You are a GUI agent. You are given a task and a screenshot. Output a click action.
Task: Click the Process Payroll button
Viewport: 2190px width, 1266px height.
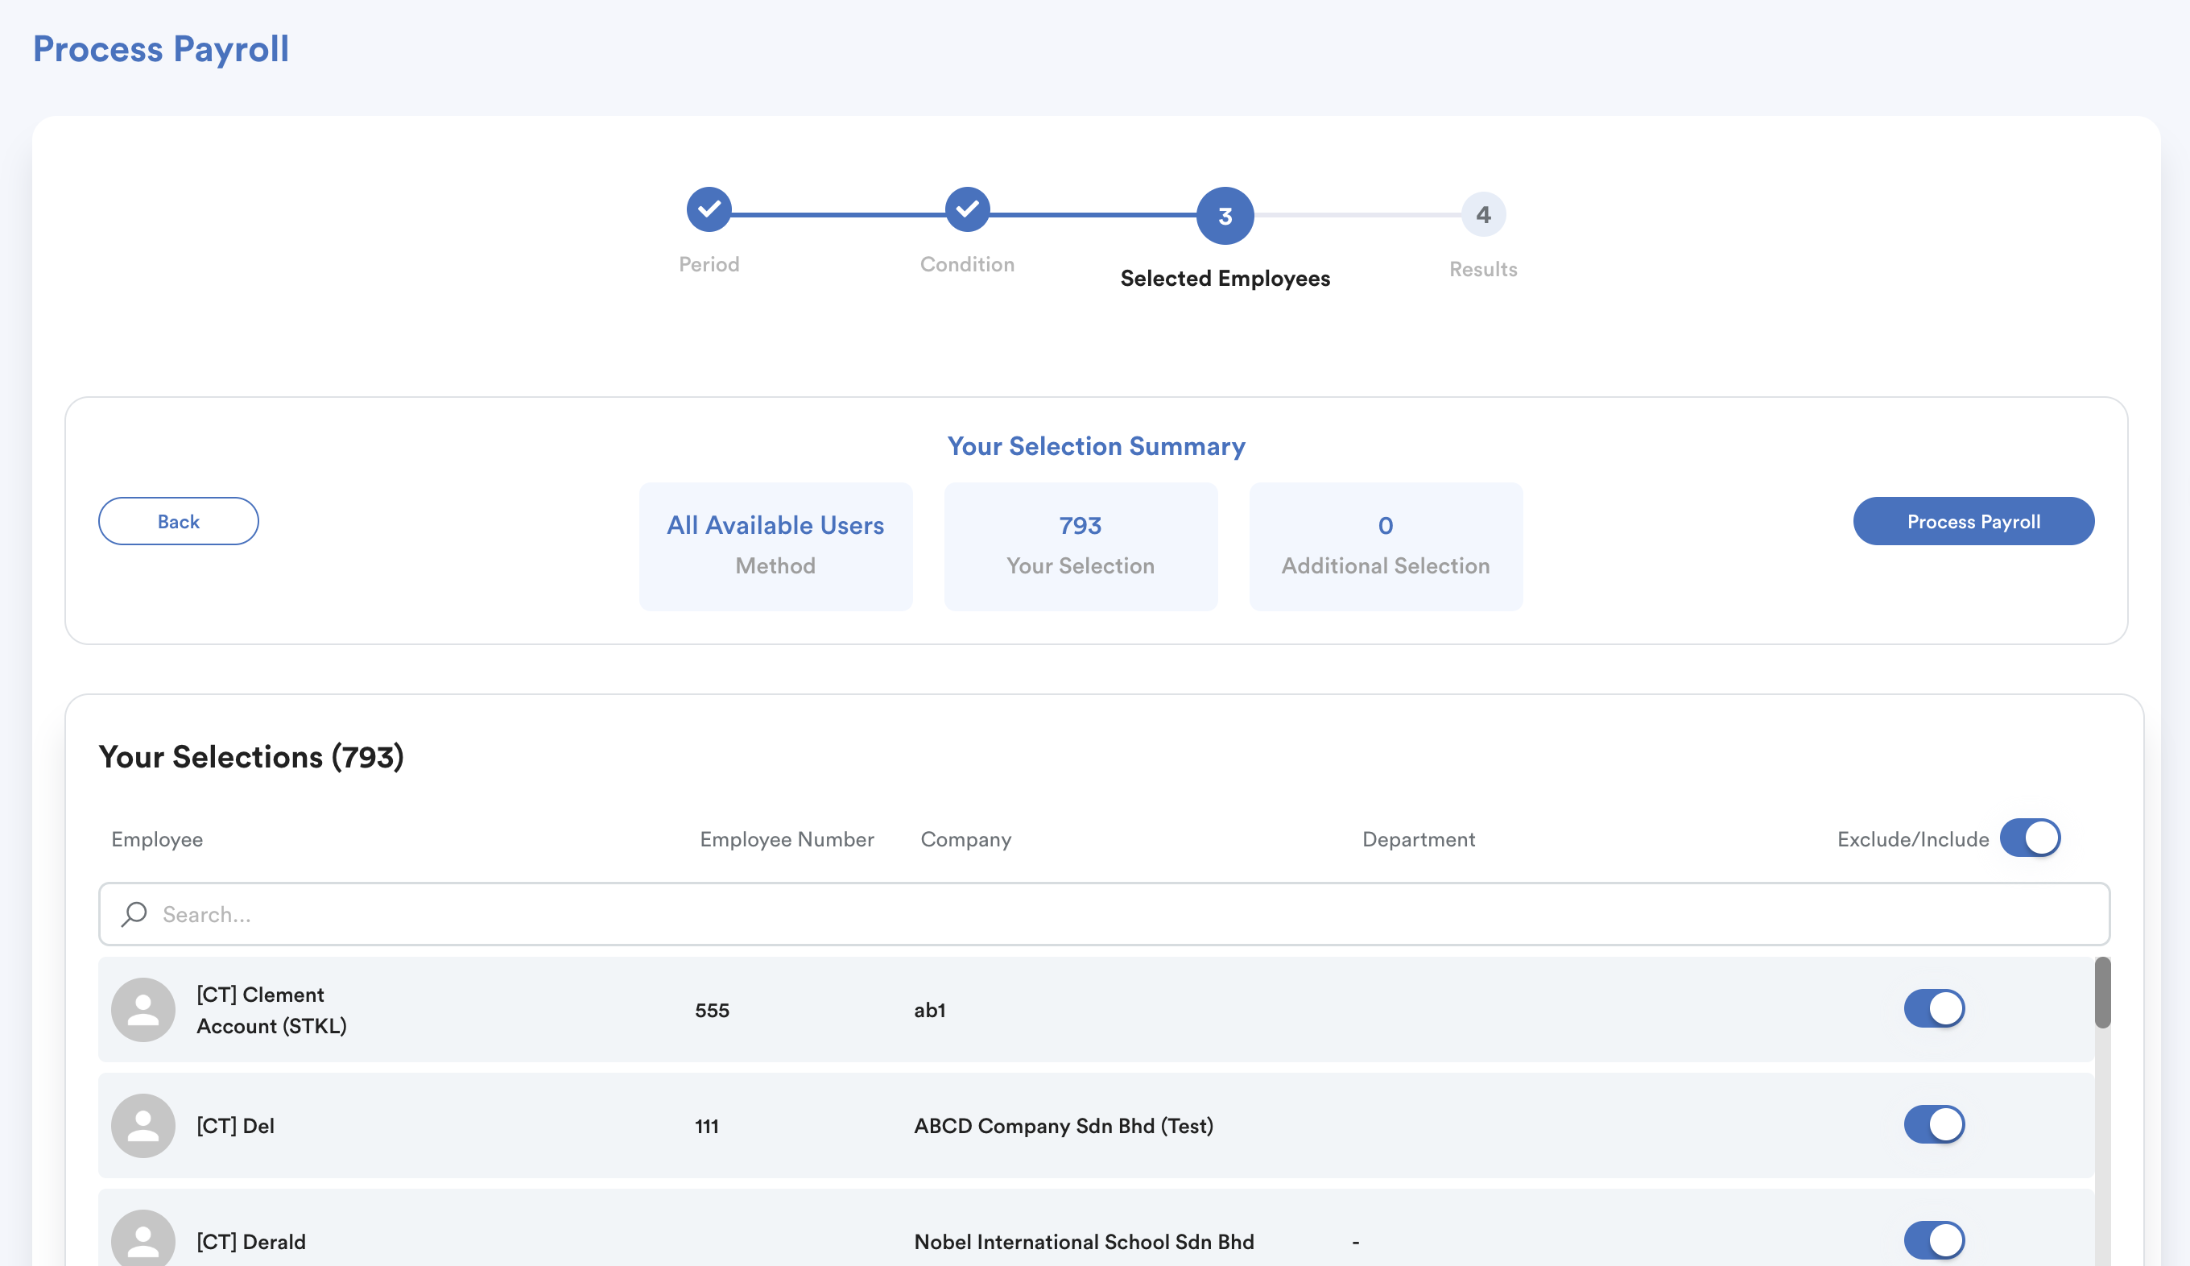pyautogui.click(x=1973, y=522)
